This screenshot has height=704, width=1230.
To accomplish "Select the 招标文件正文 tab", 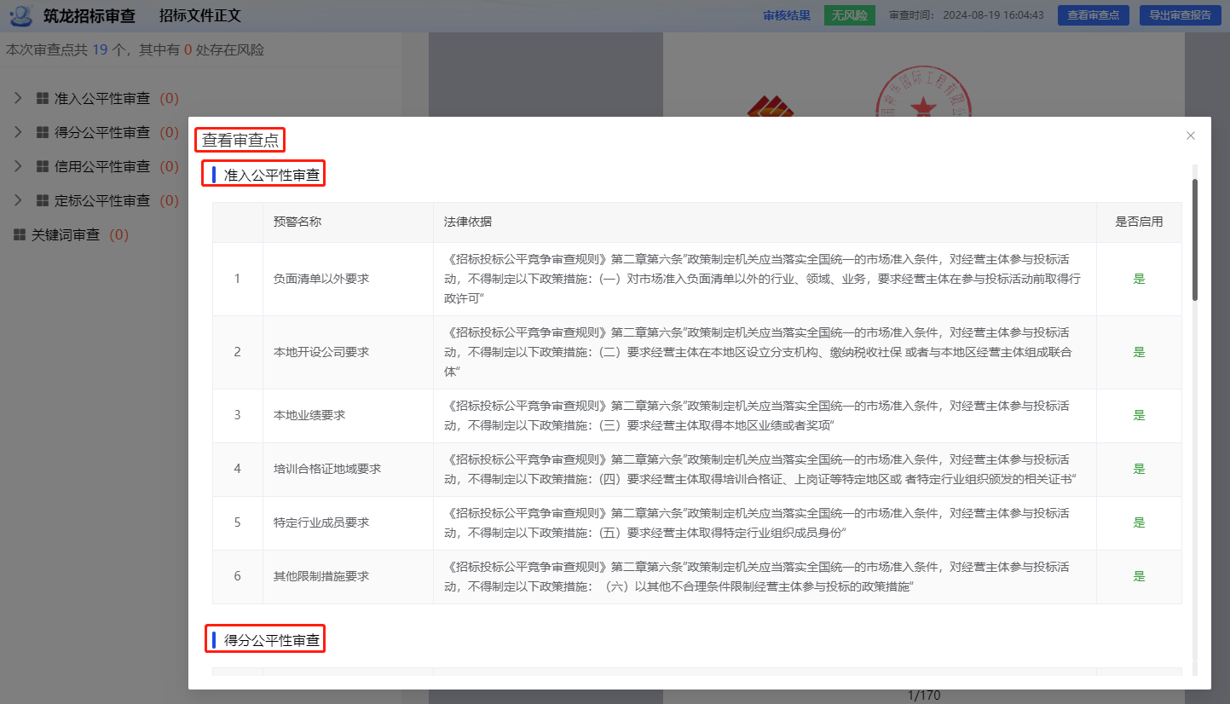I will pyautogui.click(x=200, y=15).
